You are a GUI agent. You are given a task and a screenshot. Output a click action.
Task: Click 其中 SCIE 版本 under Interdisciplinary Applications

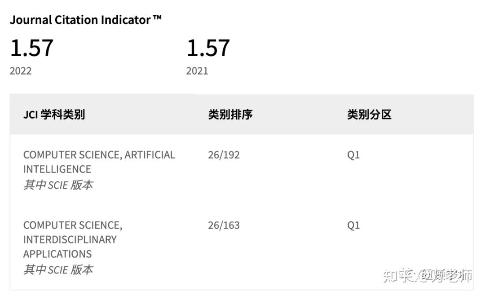pyautogui.click(x=58, y=269)
